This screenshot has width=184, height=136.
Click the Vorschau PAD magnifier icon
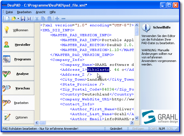(x=7, y=88)
